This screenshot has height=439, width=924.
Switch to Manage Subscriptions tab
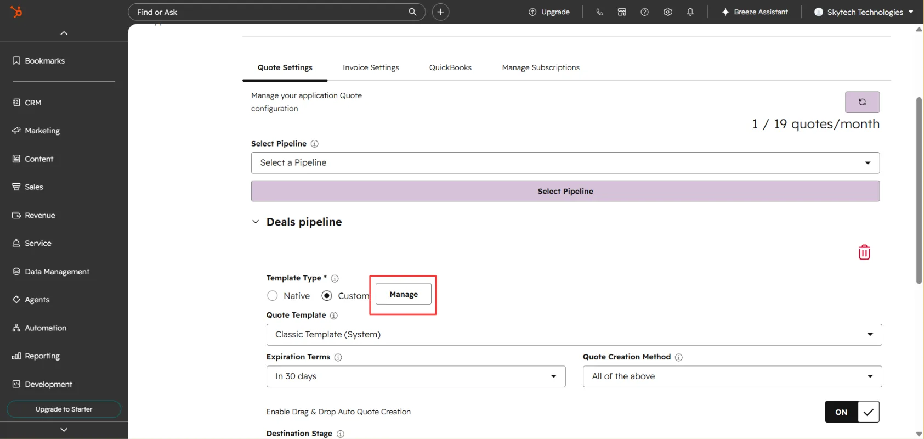[541, 67]
